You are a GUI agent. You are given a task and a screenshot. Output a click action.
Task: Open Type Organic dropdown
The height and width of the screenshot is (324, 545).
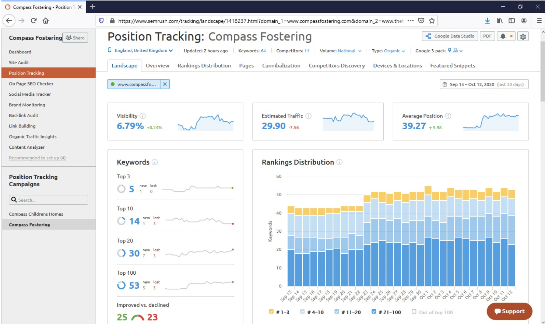(394, 51)
